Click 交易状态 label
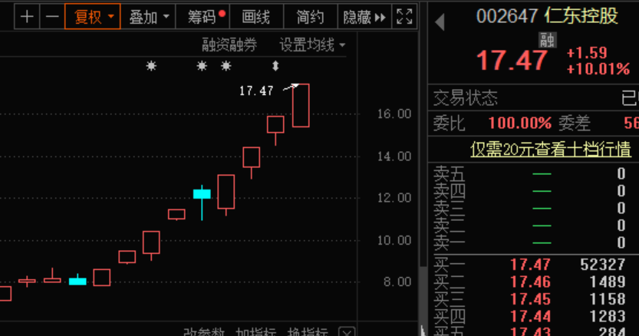Screen dimensions: 639x336 tap(466, 98)
